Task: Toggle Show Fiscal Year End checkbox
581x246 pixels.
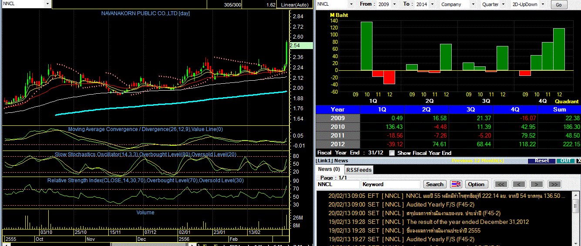Action: pyautogui.click(x=392, y=153)
